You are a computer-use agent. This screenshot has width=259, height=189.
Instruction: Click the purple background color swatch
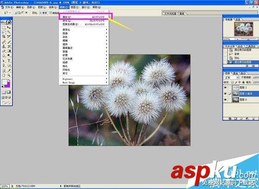point(8,85)
